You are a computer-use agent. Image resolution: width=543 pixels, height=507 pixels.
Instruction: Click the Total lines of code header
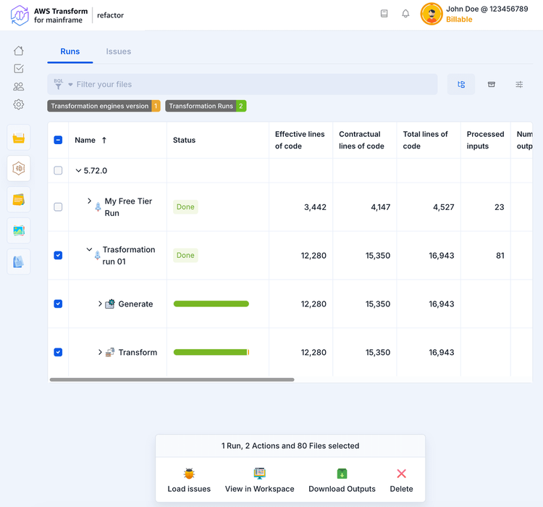(x=425, y=140)
